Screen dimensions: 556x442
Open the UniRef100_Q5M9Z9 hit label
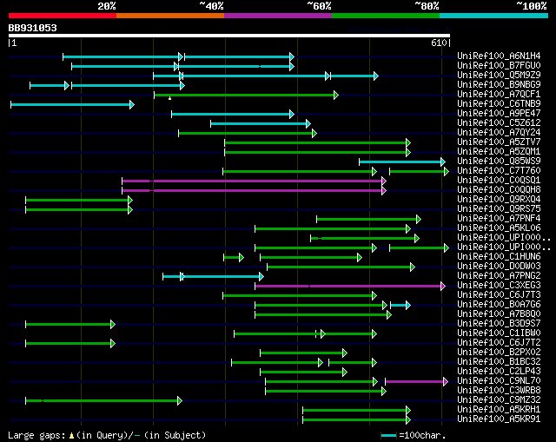coord(499,75)
